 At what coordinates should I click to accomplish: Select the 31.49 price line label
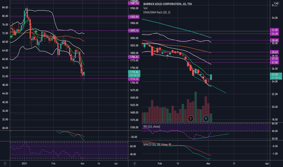(274, 34)
